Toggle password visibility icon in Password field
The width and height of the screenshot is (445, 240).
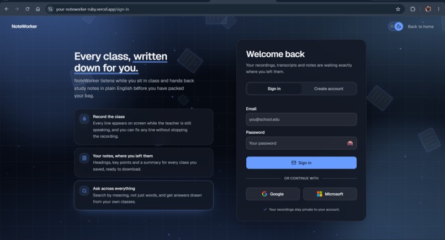point(350,143)
